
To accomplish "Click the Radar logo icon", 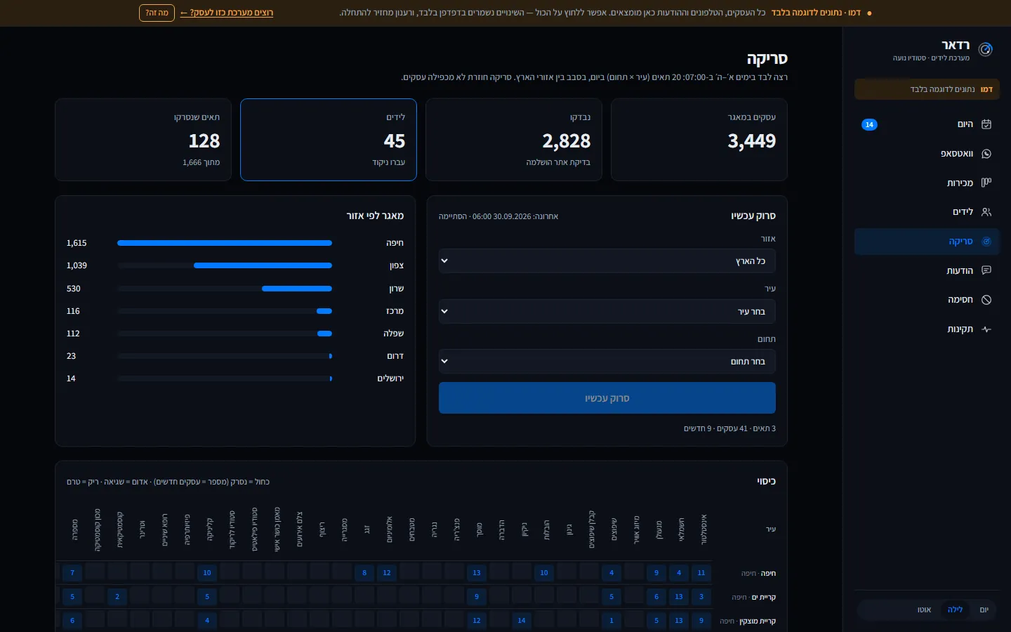I will (986, 49).
